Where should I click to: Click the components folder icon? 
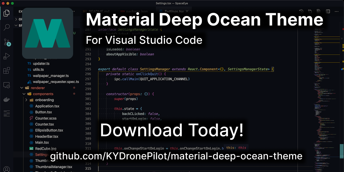pyautogui.click(x=29, y=94)
